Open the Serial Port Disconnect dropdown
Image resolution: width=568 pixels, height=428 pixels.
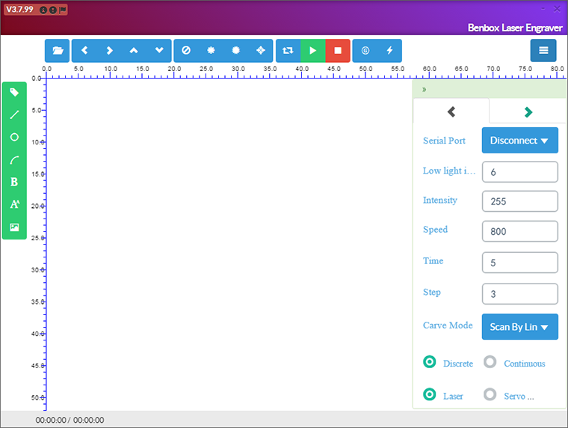pos(520,141)
